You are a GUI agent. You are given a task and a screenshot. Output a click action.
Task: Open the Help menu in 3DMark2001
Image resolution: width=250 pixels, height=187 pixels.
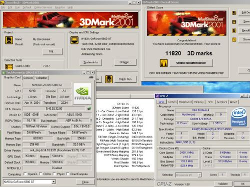click(x=70, y=7)
